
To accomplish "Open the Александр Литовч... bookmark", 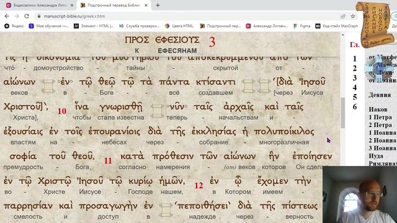I will click(x=267, y=26).
